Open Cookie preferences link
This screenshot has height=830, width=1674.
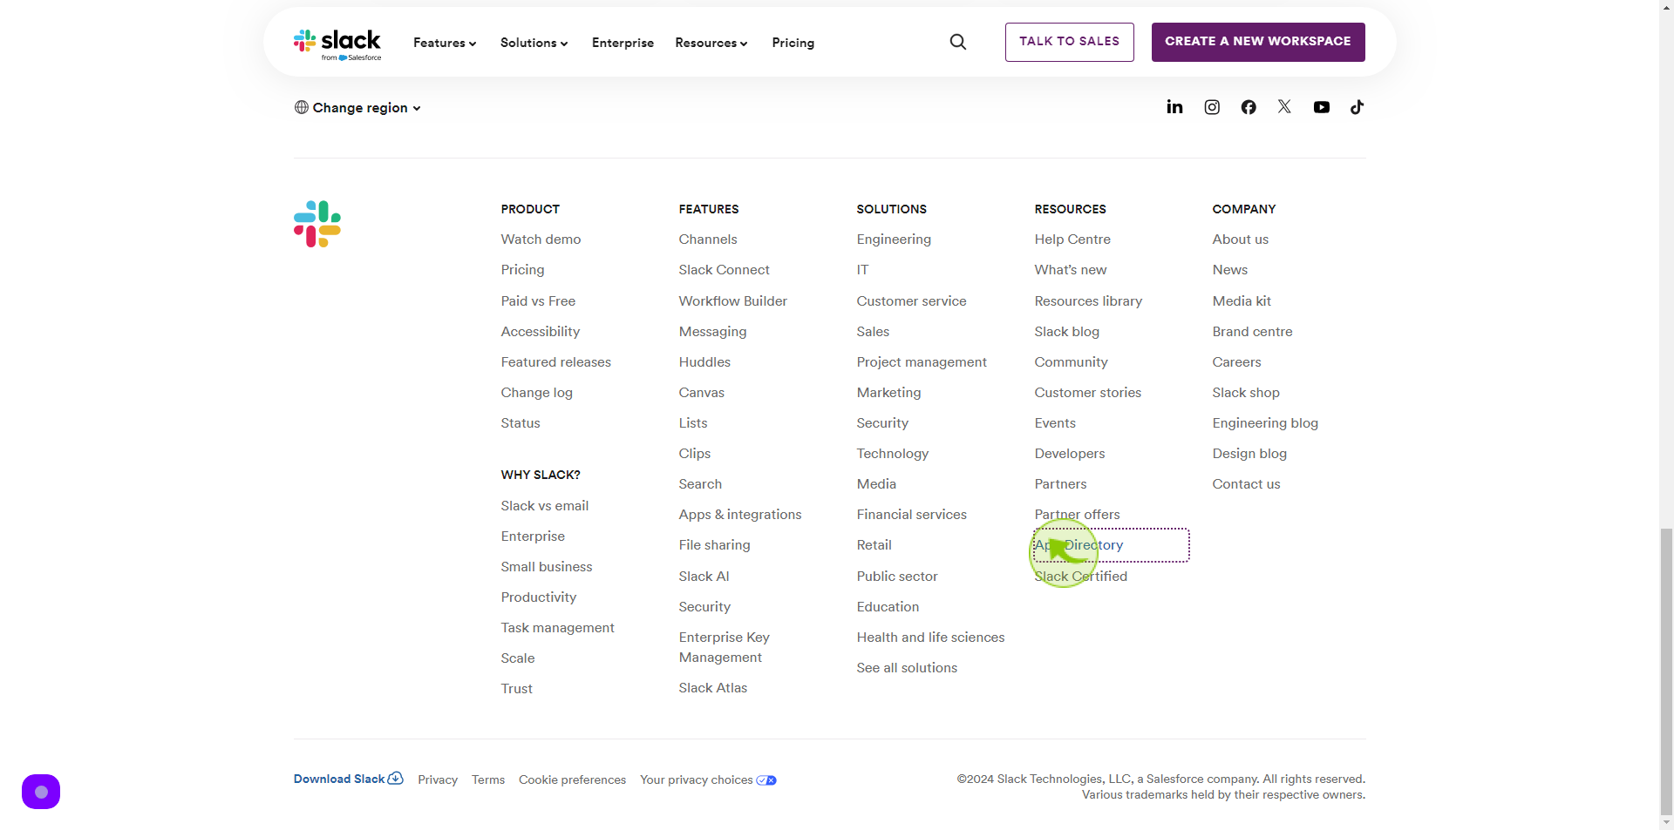point(572,779)
